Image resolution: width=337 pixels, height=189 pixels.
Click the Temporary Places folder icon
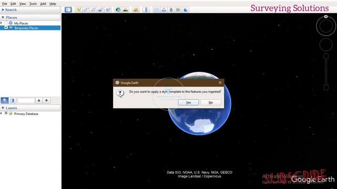point(11,28)
